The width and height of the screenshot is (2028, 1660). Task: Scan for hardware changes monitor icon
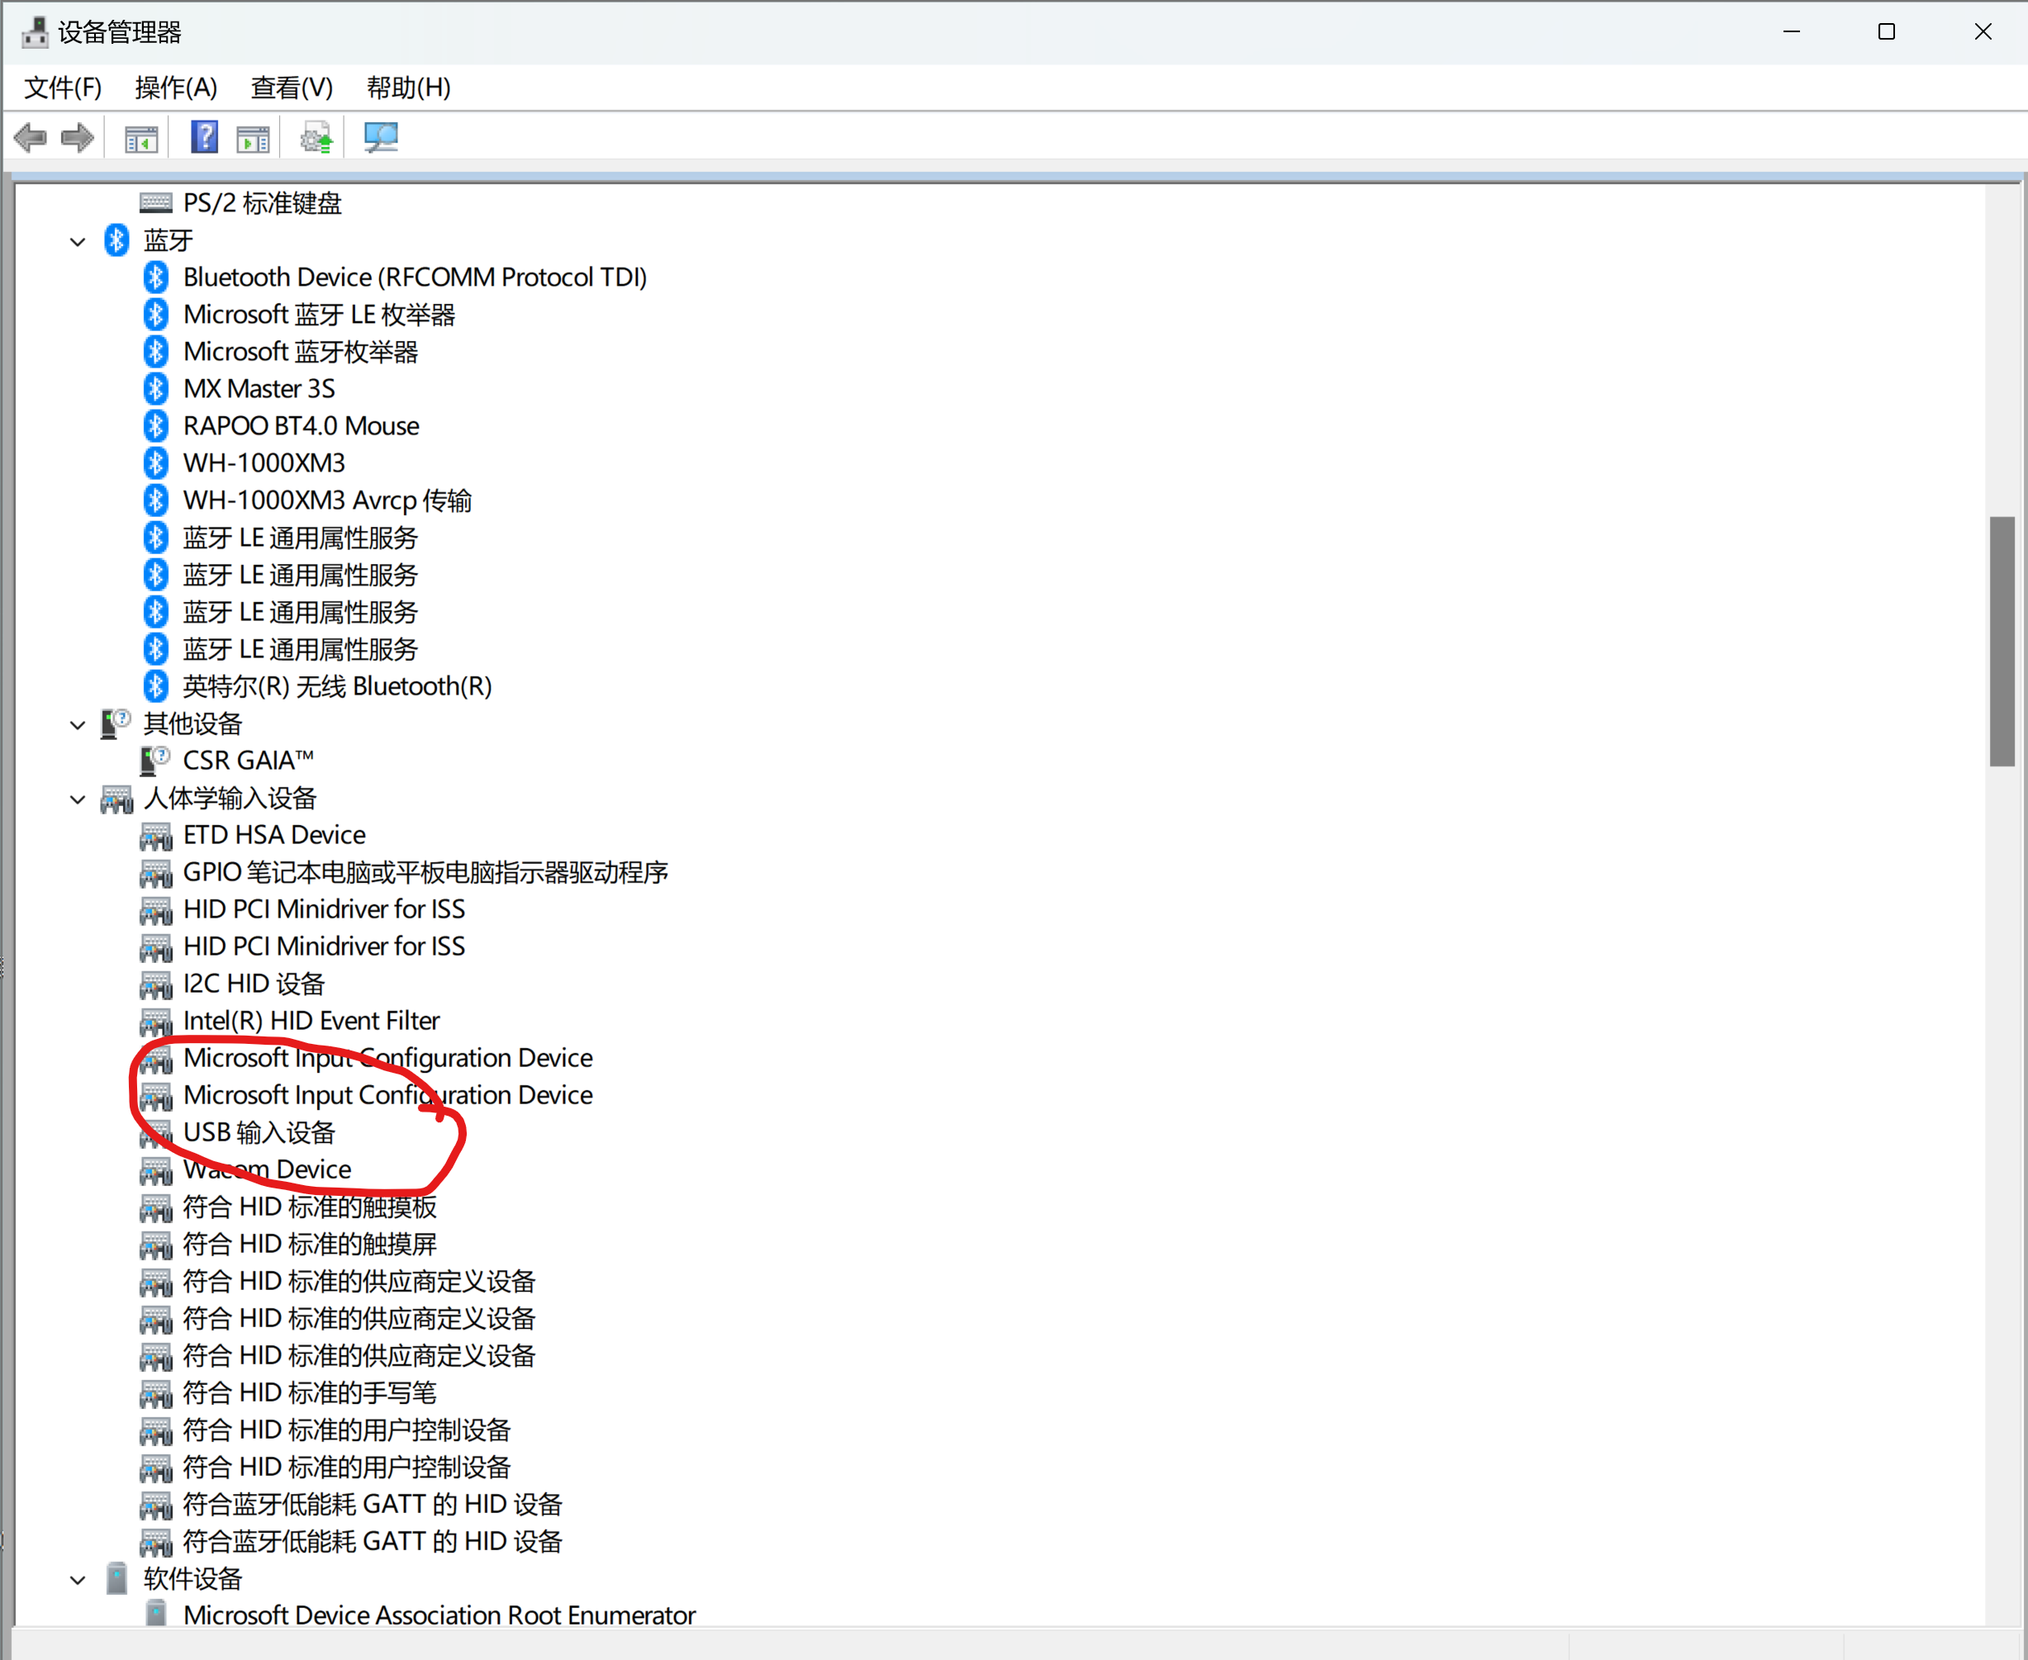pos(382,138)
